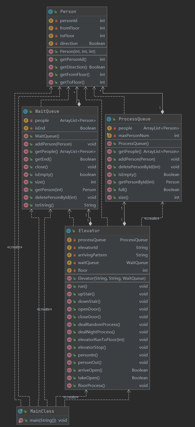This screenshot has width=195, height=427.
Task: Select the isEnd field in WaitQueue
Action: click(x=40, y=128)
